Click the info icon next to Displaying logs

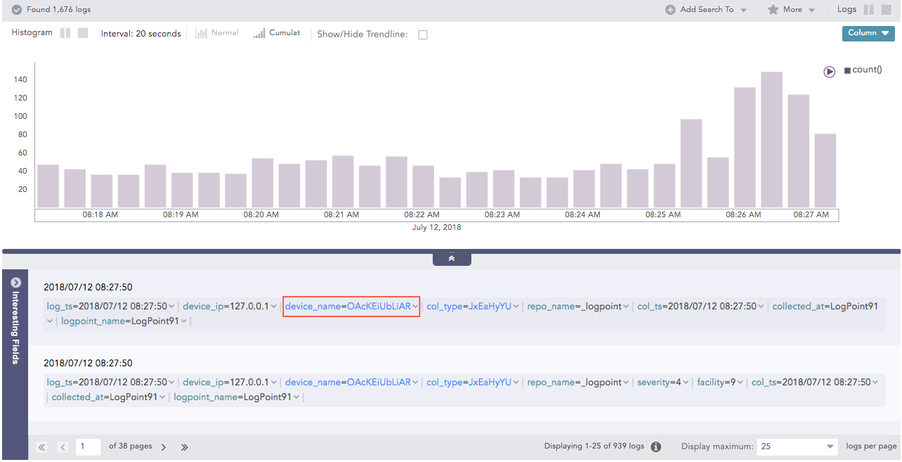(656, 447)
